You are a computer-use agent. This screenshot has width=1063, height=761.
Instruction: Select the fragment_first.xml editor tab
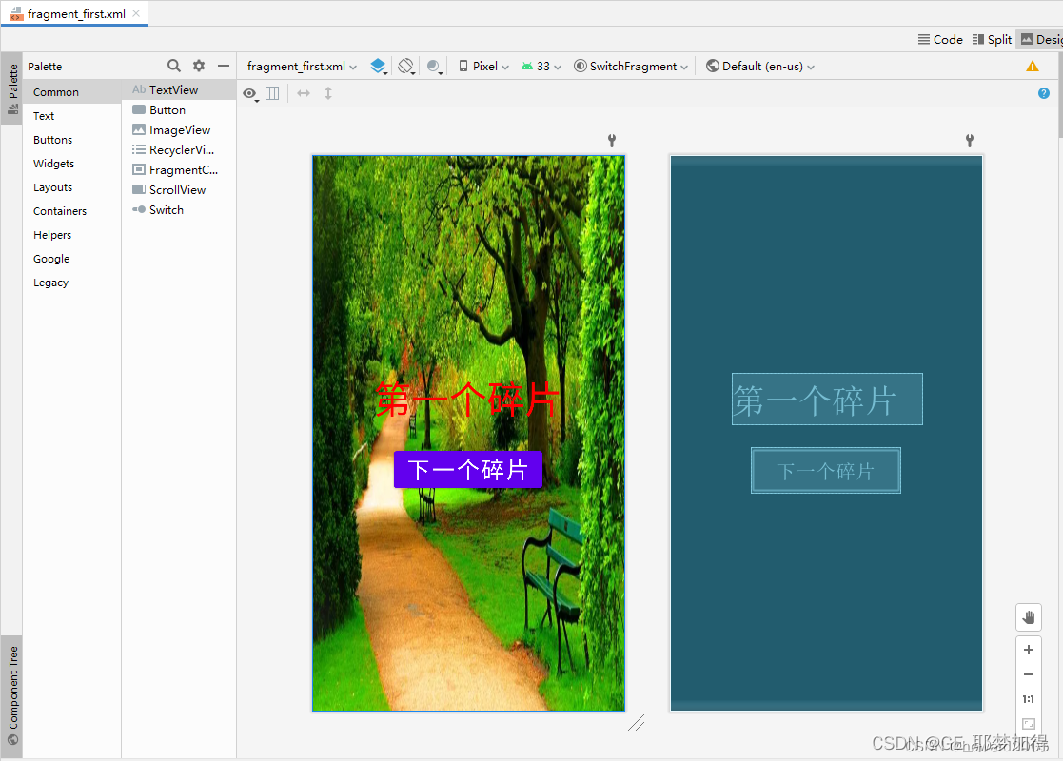[x=74, y=13]
